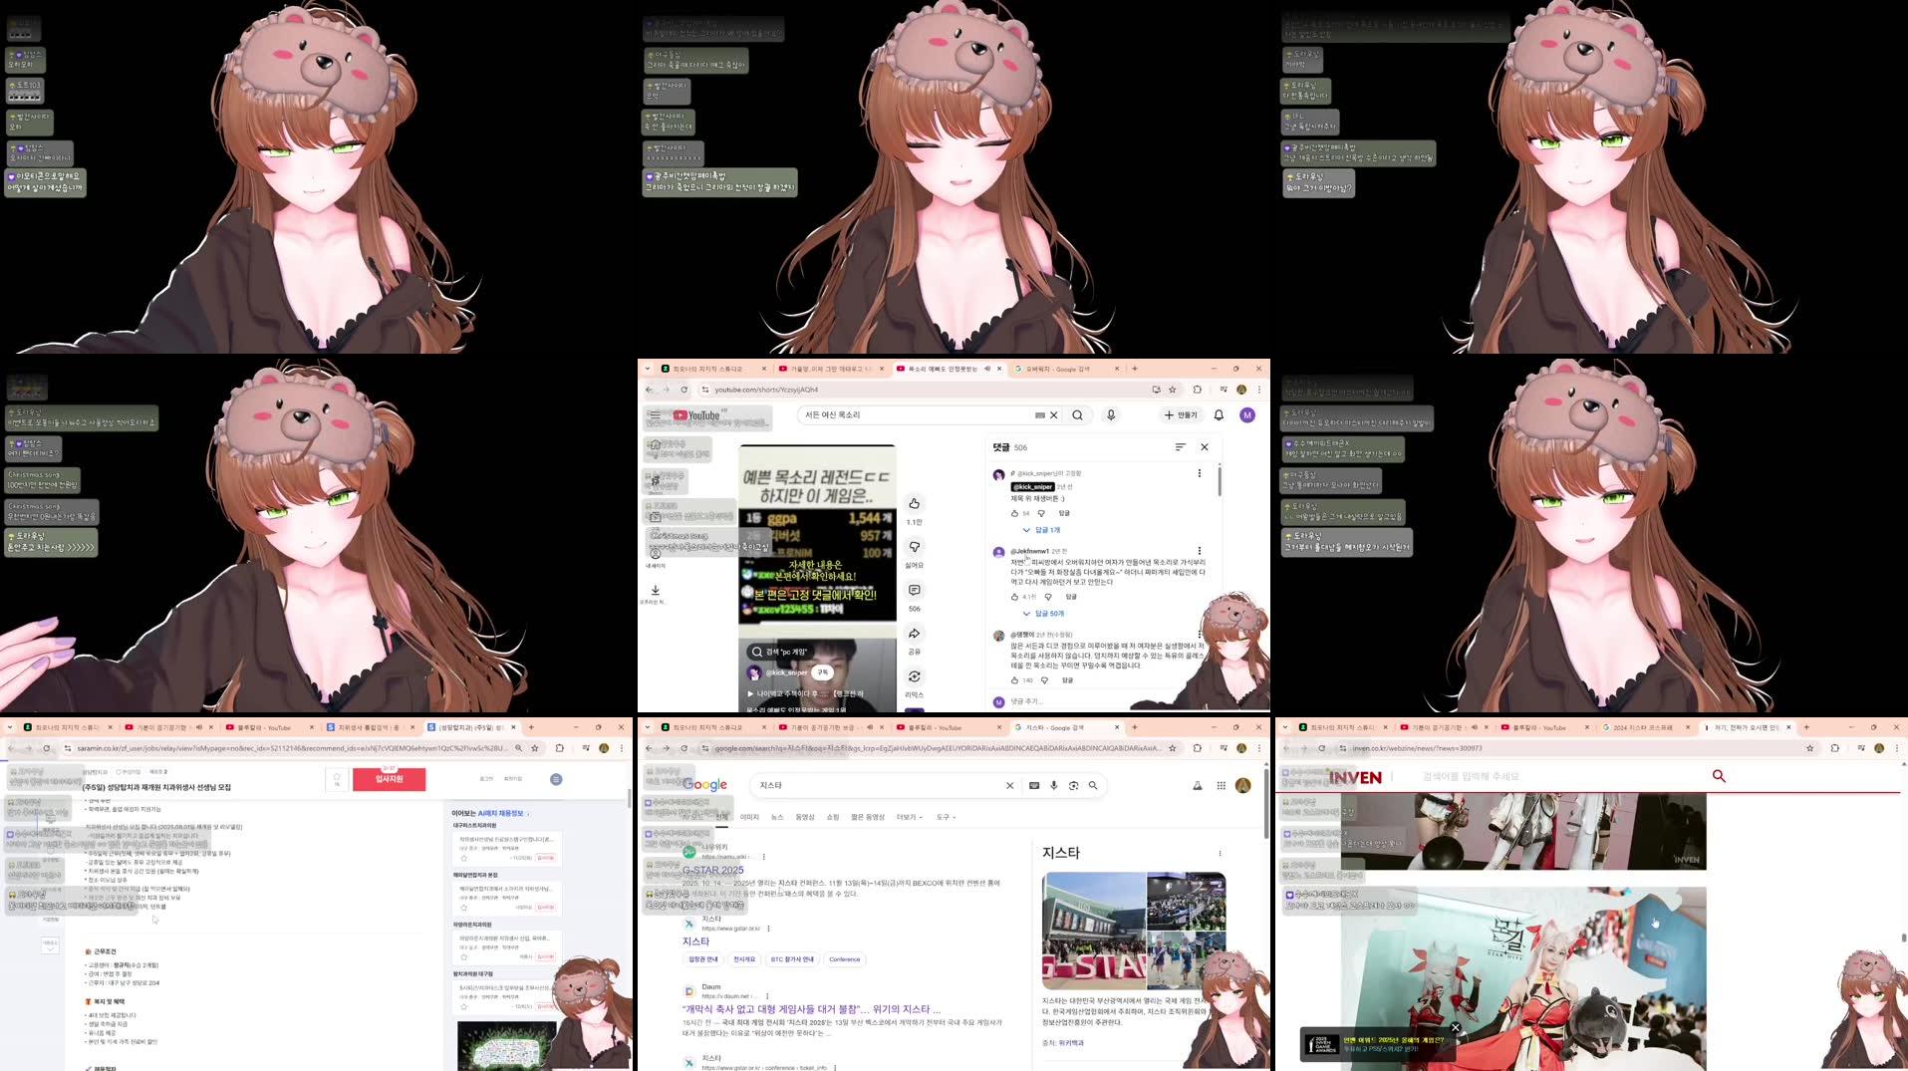Image resolution: width=1908 pixels, height=1071 pixels.
Task: Like the Shorts video with the thumbs-up icon
Action: [x=914, y=505]
